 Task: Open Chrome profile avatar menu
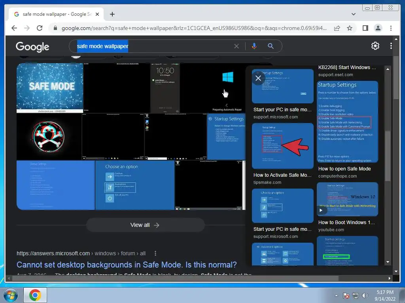(x=378, y=28)
